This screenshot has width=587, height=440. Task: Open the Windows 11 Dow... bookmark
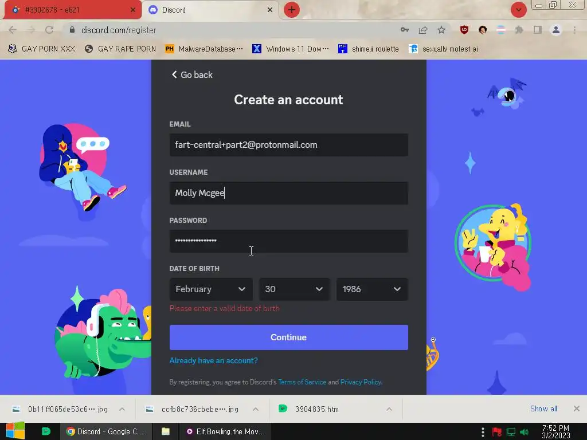tap(291, 49)
